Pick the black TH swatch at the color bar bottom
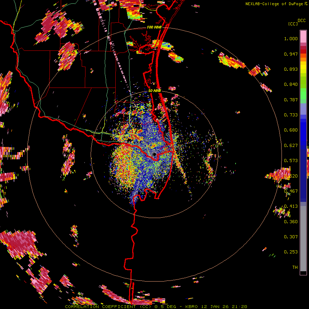Viewport: 309px width, 309px height. tap(303, 273)
